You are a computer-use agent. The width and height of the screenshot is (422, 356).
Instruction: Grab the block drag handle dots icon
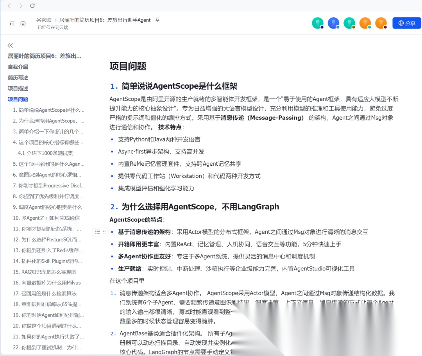pyautogui.click(x=104, y=231)
